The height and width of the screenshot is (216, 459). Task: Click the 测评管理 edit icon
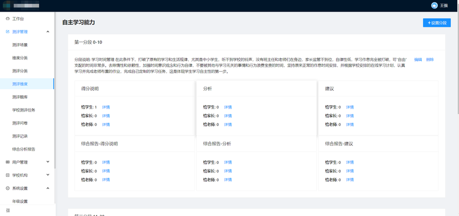[x=7, y=32]
